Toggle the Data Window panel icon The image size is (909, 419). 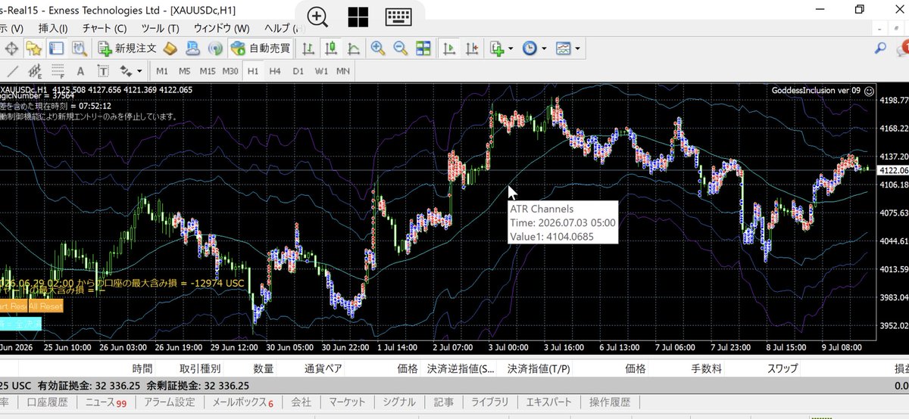(56, 48)
